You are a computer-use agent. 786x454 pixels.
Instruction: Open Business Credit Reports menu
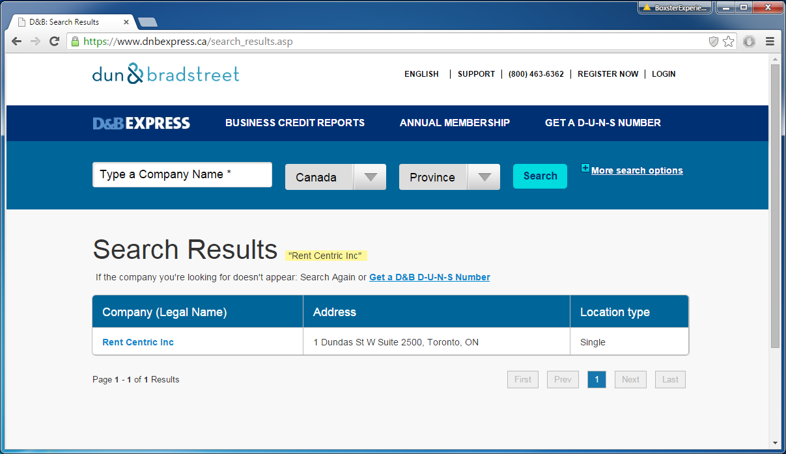click(295, 123)
